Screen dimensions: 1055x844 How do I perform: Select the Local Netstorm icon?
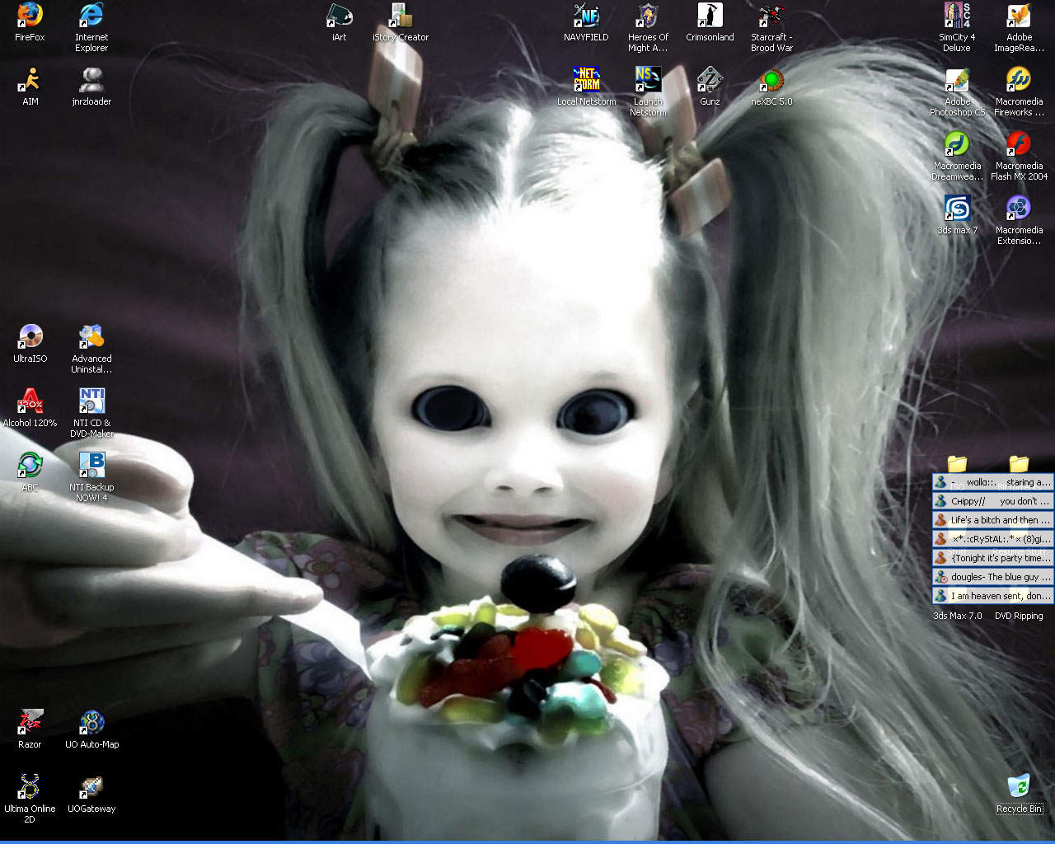[x=586, y=81]
